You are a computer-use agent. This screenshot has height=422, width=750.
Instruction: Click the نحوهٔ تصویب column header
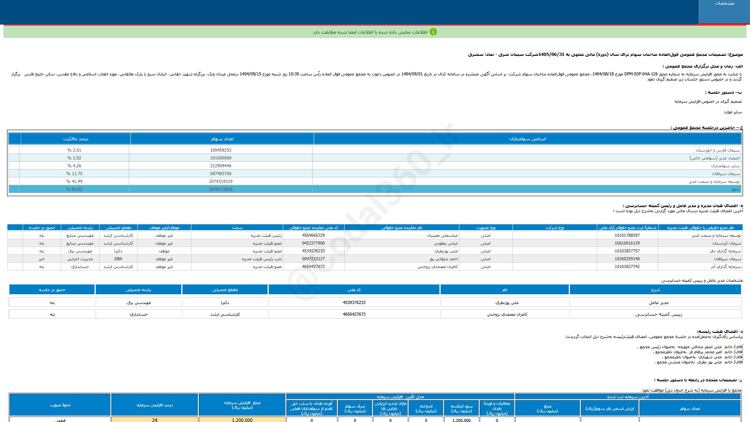click(x=60, y=405)
